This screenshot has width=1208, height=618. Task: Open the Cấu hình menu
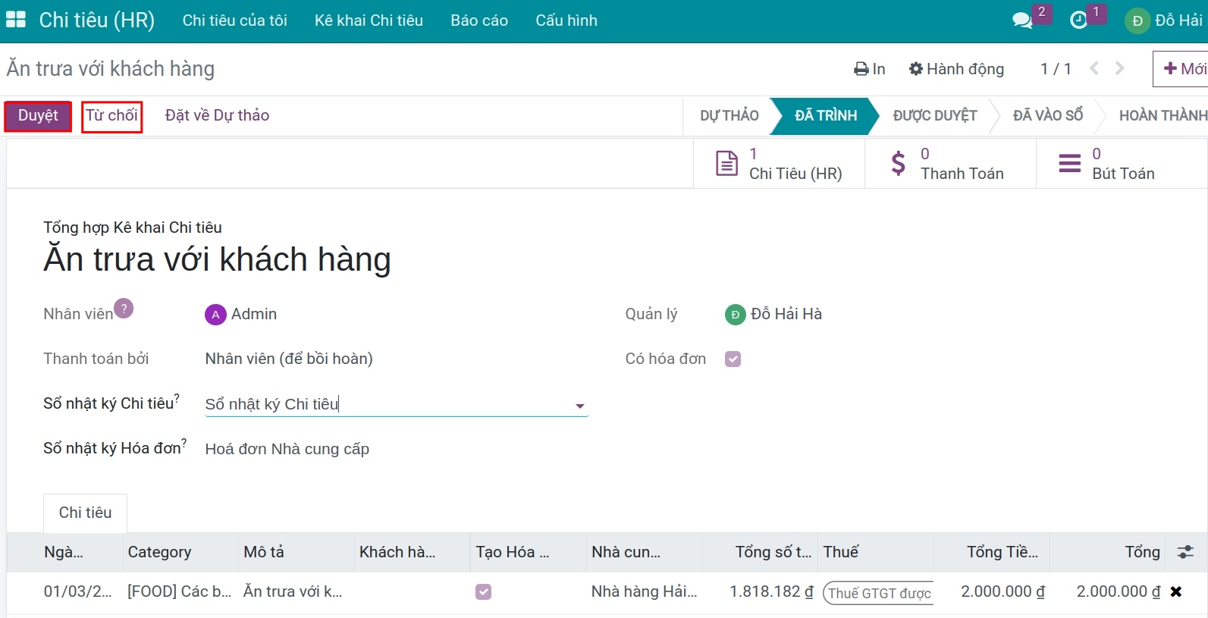[x=566, y=20]
